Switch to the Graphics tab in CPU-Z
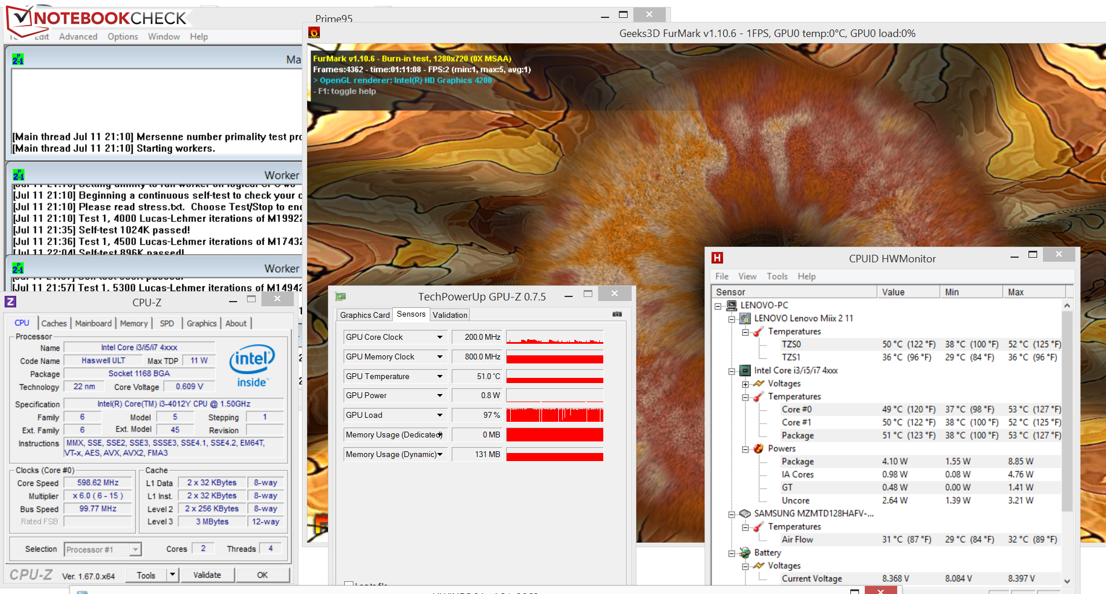 (201, 324)
